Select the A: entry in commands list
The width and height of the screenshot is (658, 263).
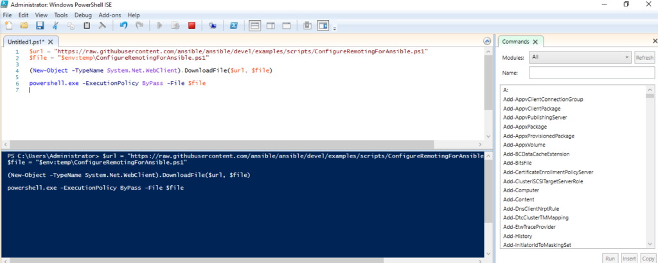(x=506, y=90)
